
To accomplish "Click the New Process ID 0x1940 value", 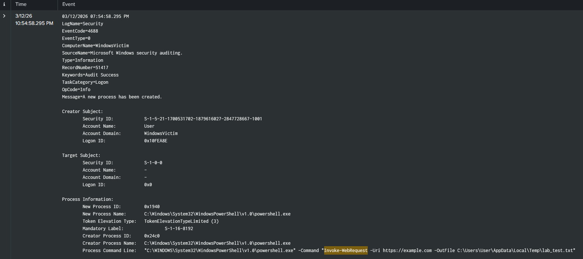I will (x=152, y=207).
